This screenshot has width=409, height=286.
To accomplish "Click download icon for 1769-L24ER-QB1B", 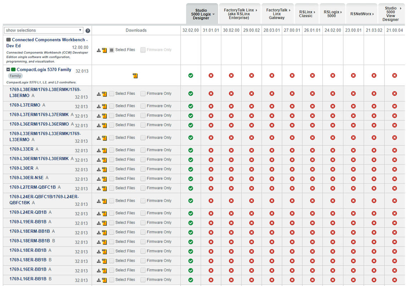I will point(99,213).
